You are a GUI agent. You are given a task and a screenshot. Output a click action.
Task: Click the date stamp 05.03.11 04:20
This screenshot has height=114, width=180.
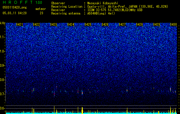15,13
